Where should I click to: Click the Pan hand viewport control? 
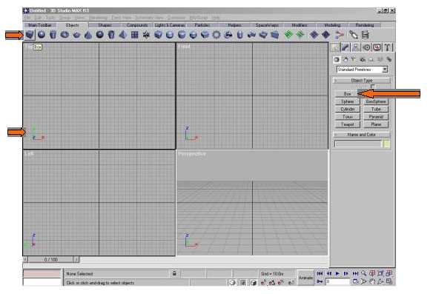pyautogui.click(x=372, y=281)
